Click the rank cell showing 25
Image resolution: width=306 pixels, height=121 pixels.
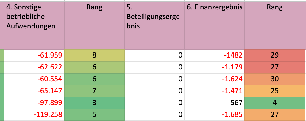(275, 91)
